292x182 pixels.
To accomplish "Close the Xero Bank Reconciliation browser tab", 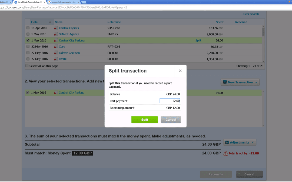I will pyautogui.click(x=44, y=2).
